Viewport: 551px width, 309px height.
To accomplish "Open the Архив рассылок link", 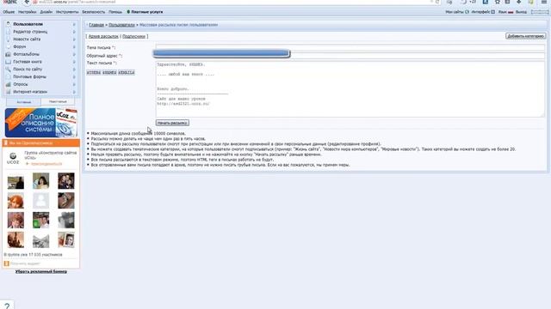I will [x=103, y=36].
